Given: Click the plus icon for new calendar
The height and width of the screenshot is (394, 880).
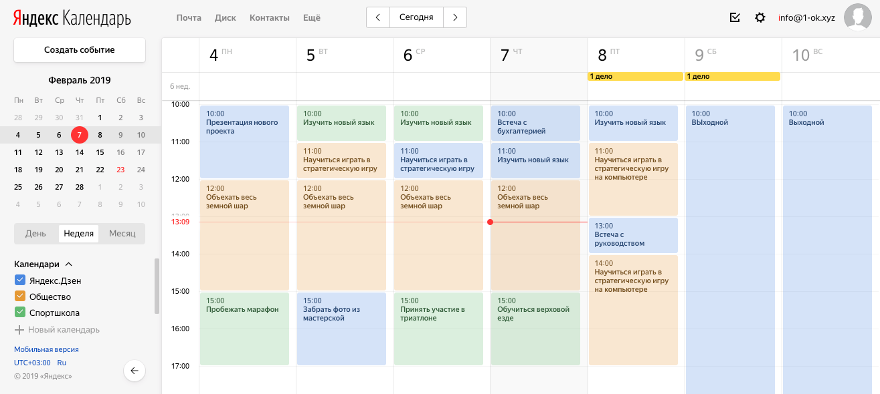Looking at the screenshot, I should tap(19, 330).
